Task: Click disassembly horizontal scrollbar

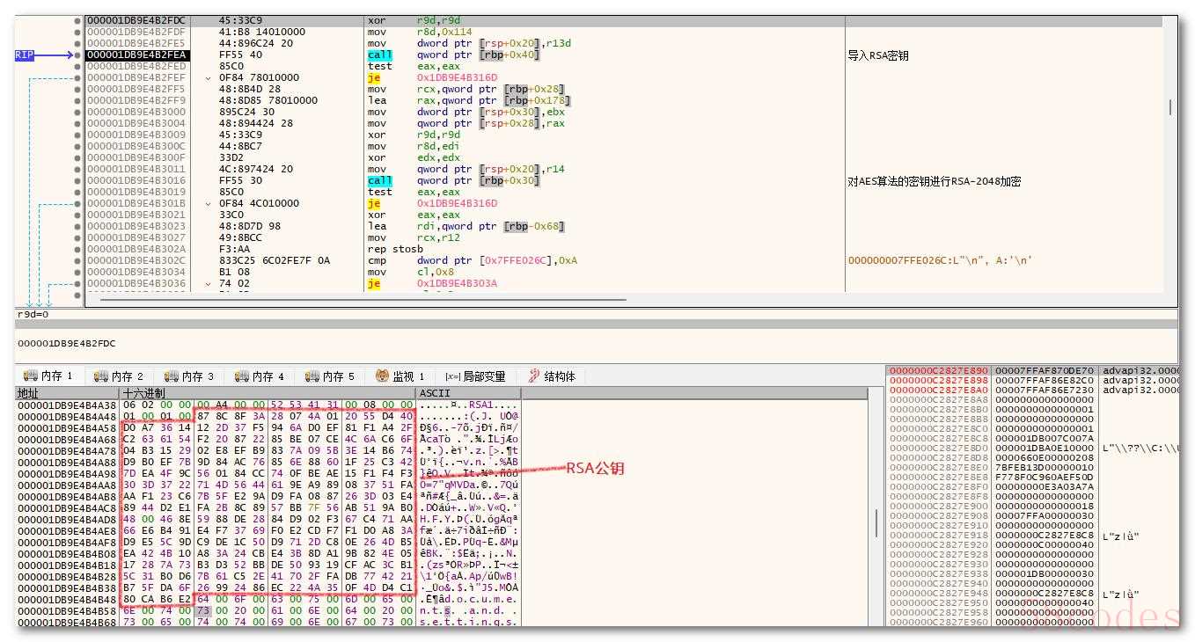Action: coord(363,300)
